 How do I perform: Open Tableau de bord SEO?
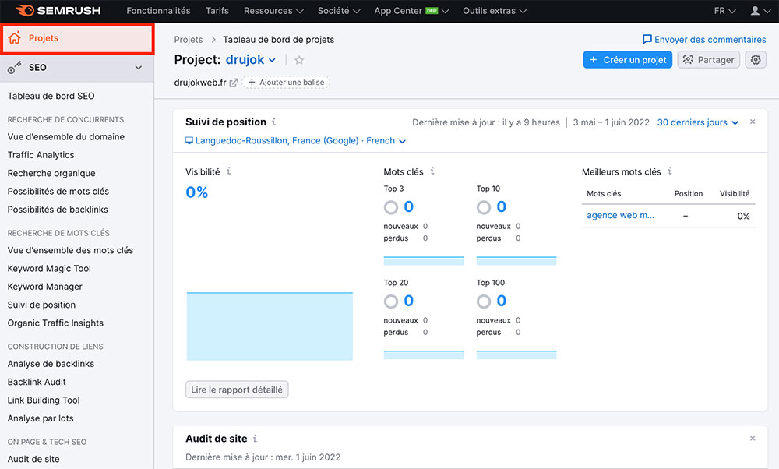click(x=51, y=96)
